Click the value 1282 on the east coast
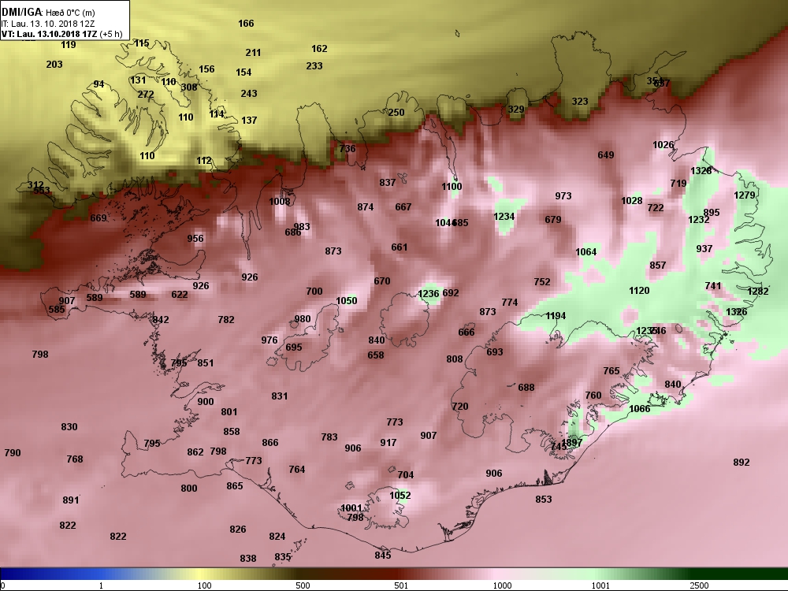Viewport: 788px width, 591px height. point(758,292)
